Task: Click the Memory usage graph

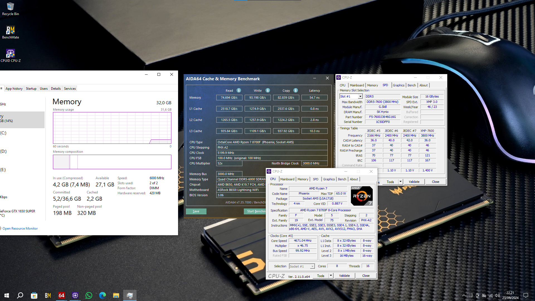Action: coord(112,128)
